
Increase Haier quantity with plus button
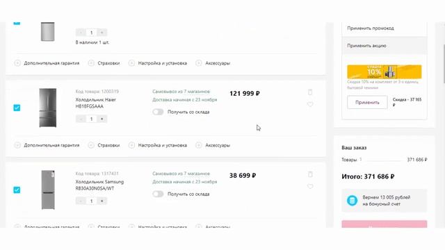click(102, 119)
